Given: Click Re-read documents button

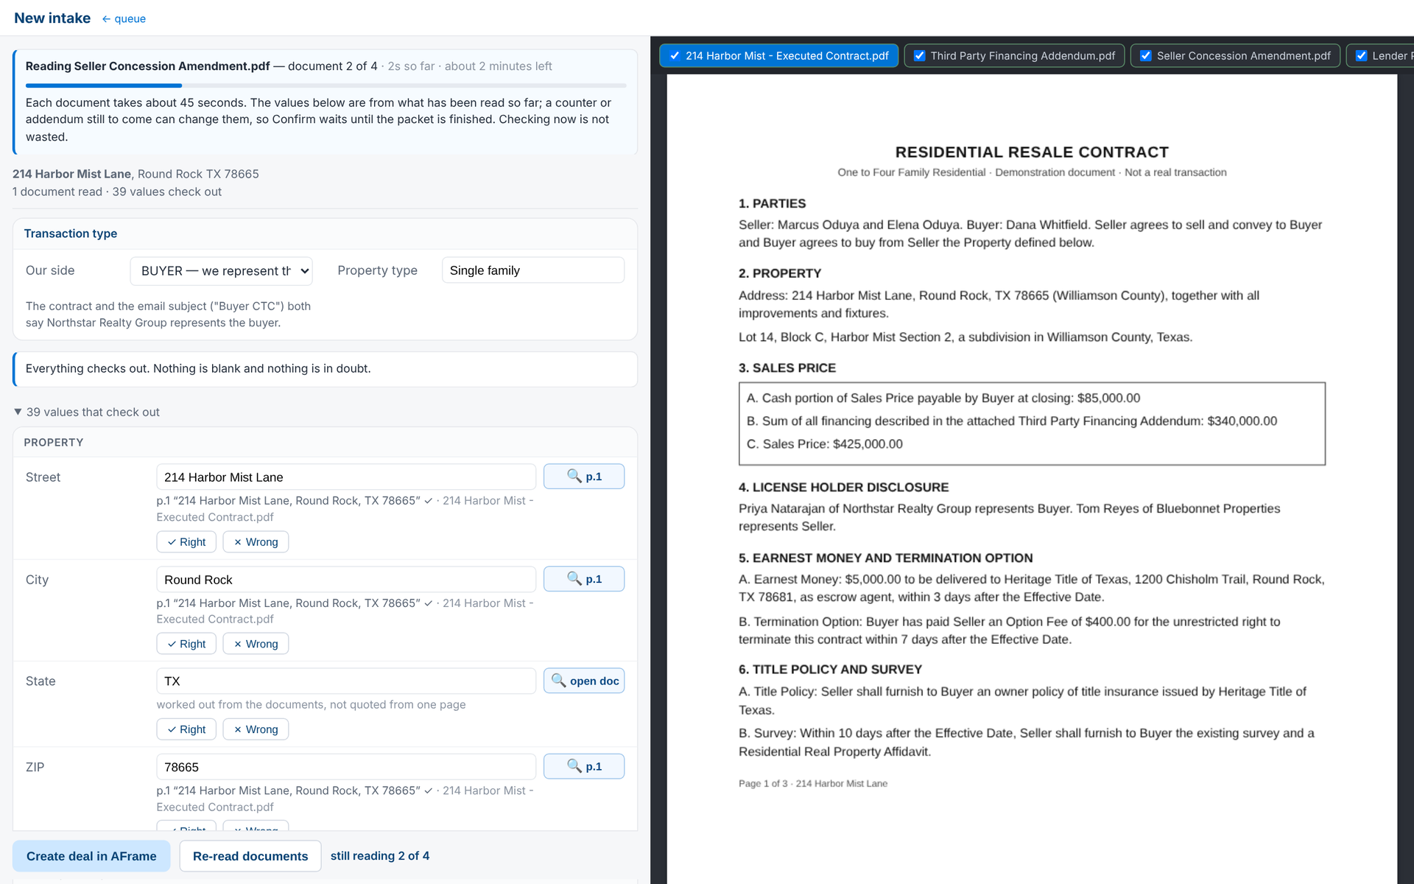Looking at the screenshot, I should 250,856.
